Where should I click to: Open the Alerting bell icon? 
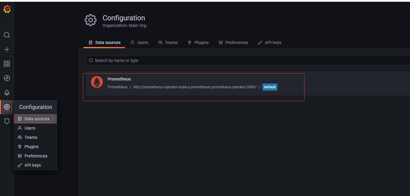(x=7, y=92)
